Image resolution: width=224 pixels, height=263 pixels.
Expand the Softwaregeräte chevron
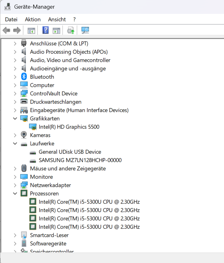click(x=15, y=244)
